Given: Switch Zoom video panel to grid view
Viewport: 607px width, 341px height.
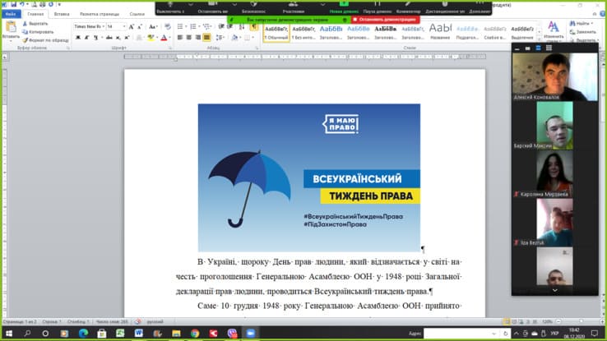Looking at the screenshot, I should pos(549,48).
